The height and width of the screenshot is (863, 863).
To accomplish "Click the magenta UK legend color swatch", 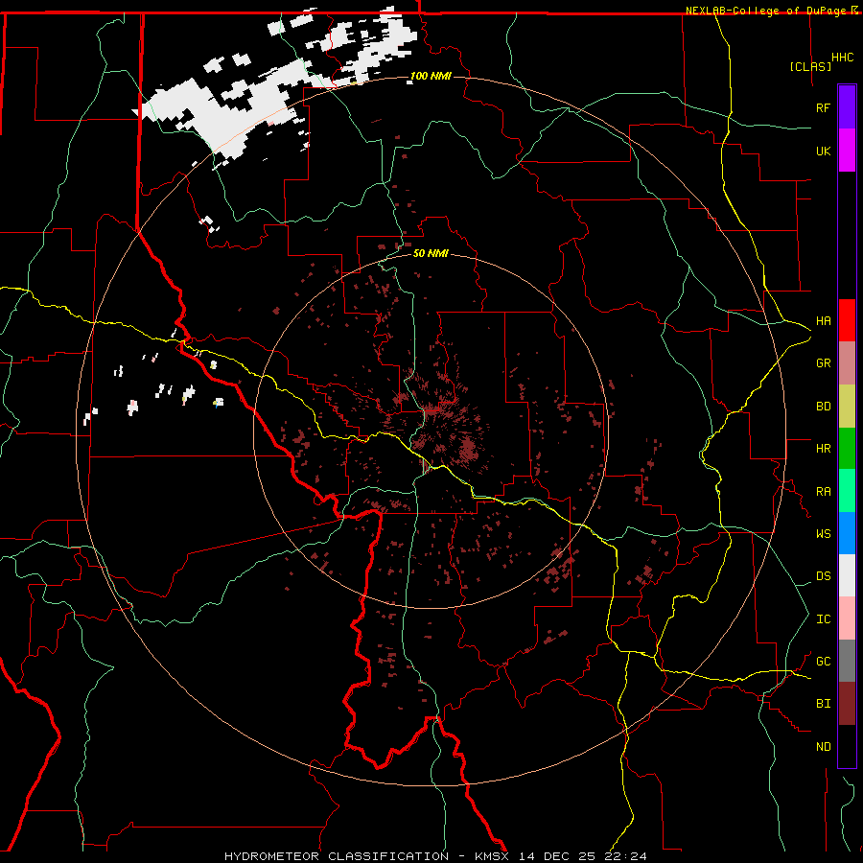I will [847, 151].
